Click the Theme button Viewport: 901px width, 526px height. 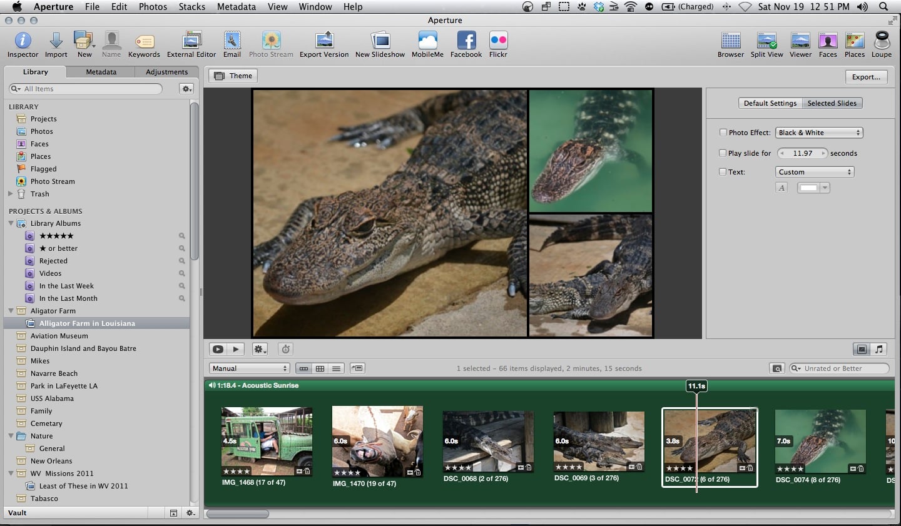233,76
